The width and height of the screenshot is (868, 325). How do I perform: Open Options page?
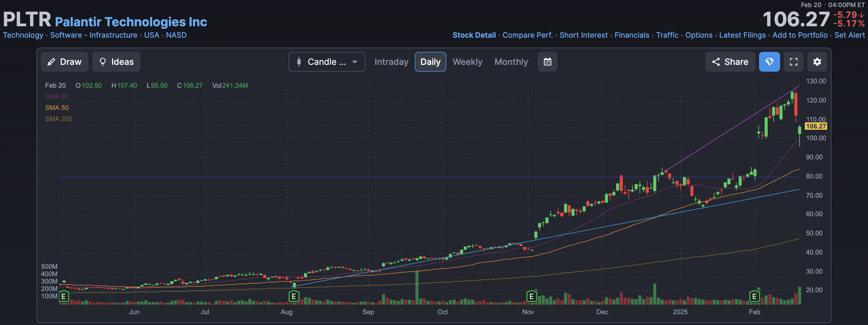pyautogui.click(x=699, y=35)
